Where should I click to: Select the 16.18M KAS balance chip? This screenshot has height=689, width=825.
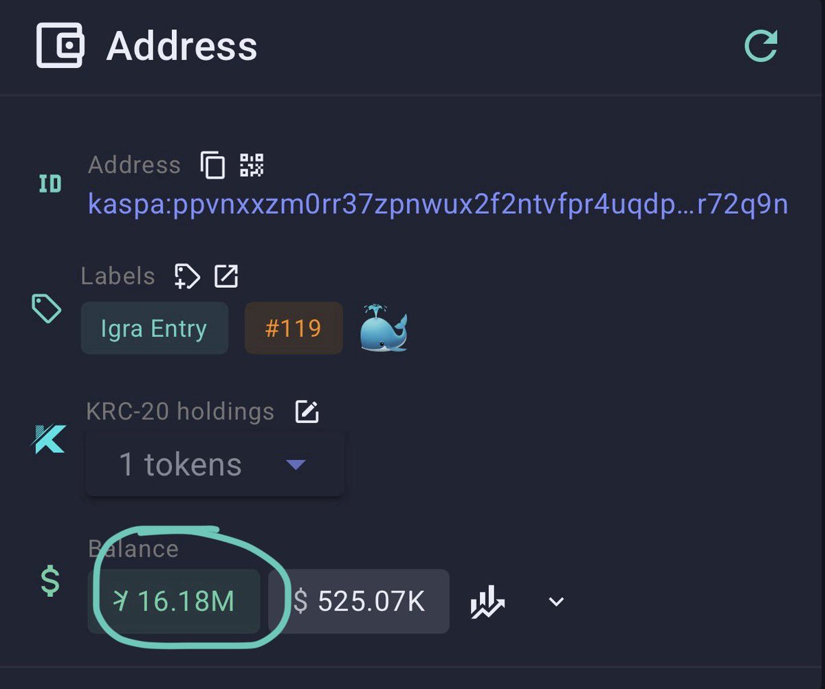(x=174, y=602)
